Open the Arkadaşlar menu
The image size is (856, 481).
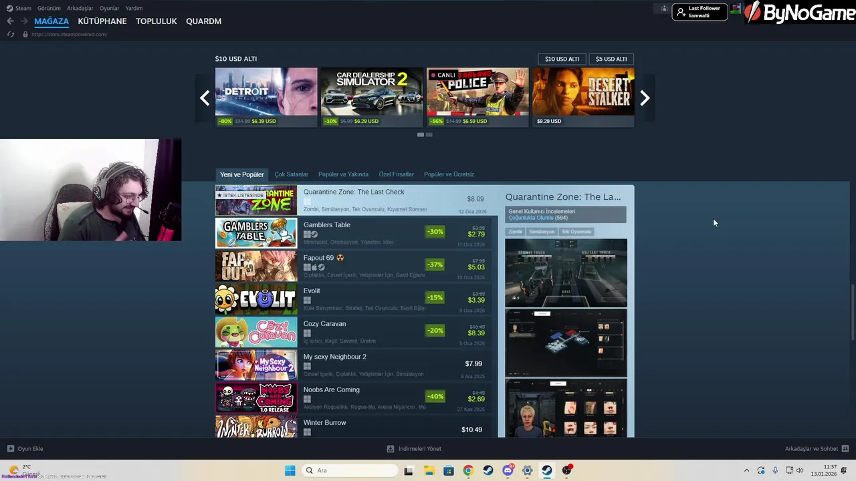pos(80,8)
